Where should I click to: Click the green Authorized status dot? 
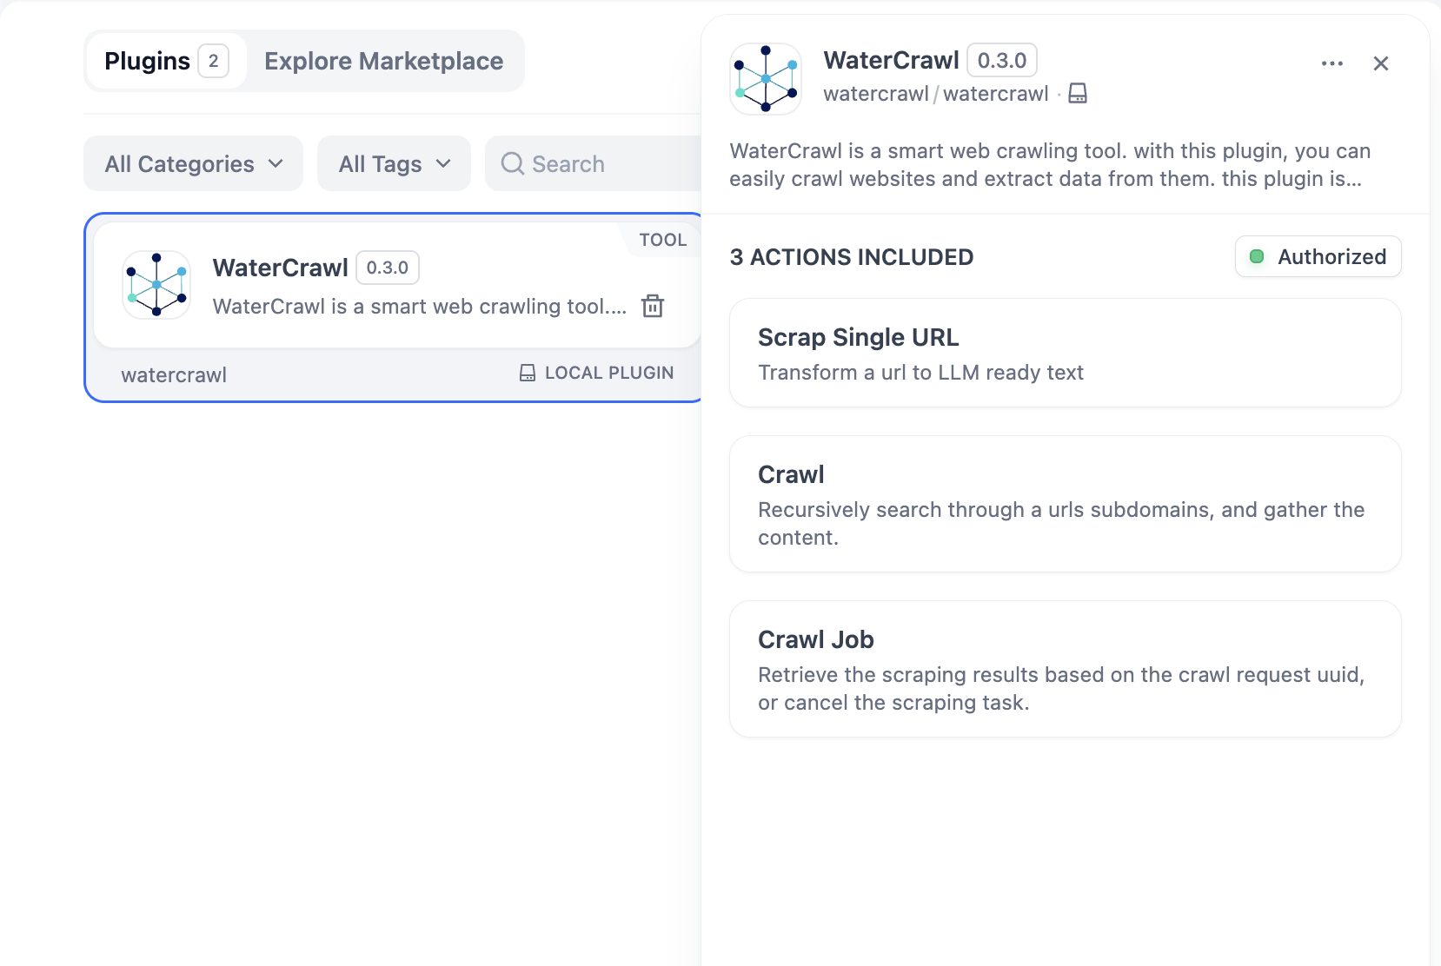point(1256,256)
